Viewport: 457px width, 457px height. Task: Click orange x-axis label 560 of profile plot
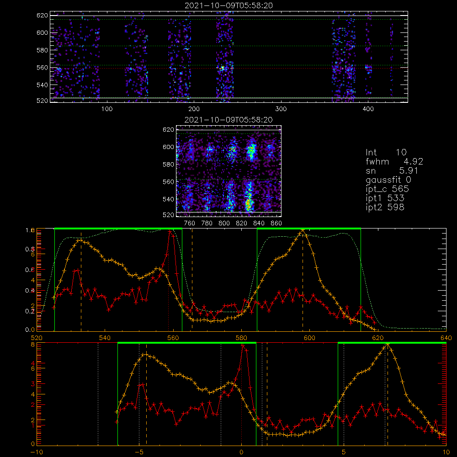point(173,338)
